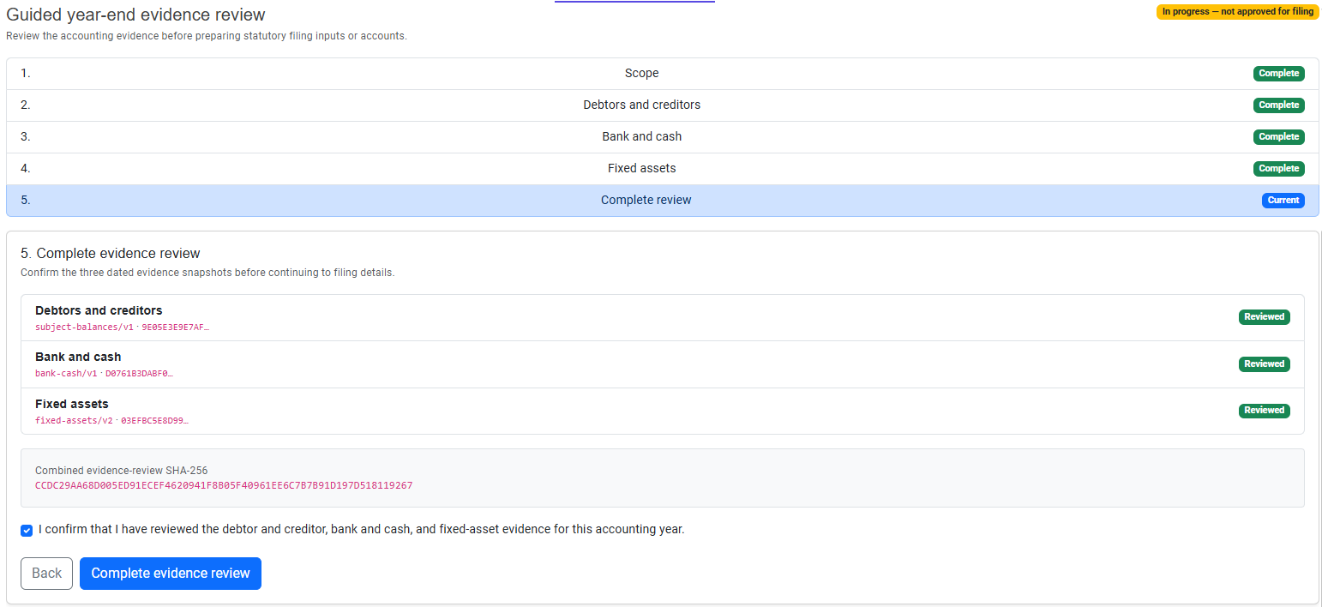Image resolution: width=1322 pixels, height=607 pixels.
Task: Click Complete badge on step 2 Debtors and creditors
Action: [1278, 105]
